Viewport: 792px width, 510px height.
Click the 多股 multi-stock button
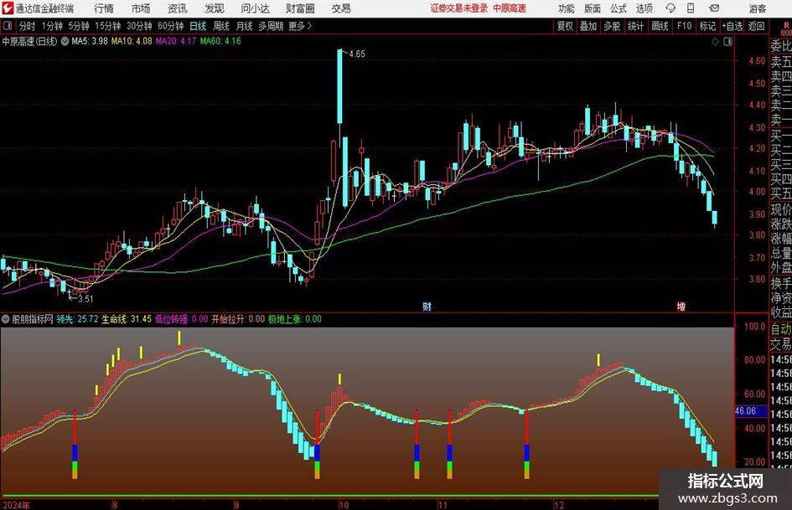click(x=612, y=26)
